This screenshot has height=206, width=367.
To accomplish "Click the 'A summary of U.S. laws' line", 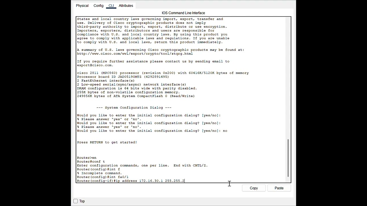I will tap(161, 49).
